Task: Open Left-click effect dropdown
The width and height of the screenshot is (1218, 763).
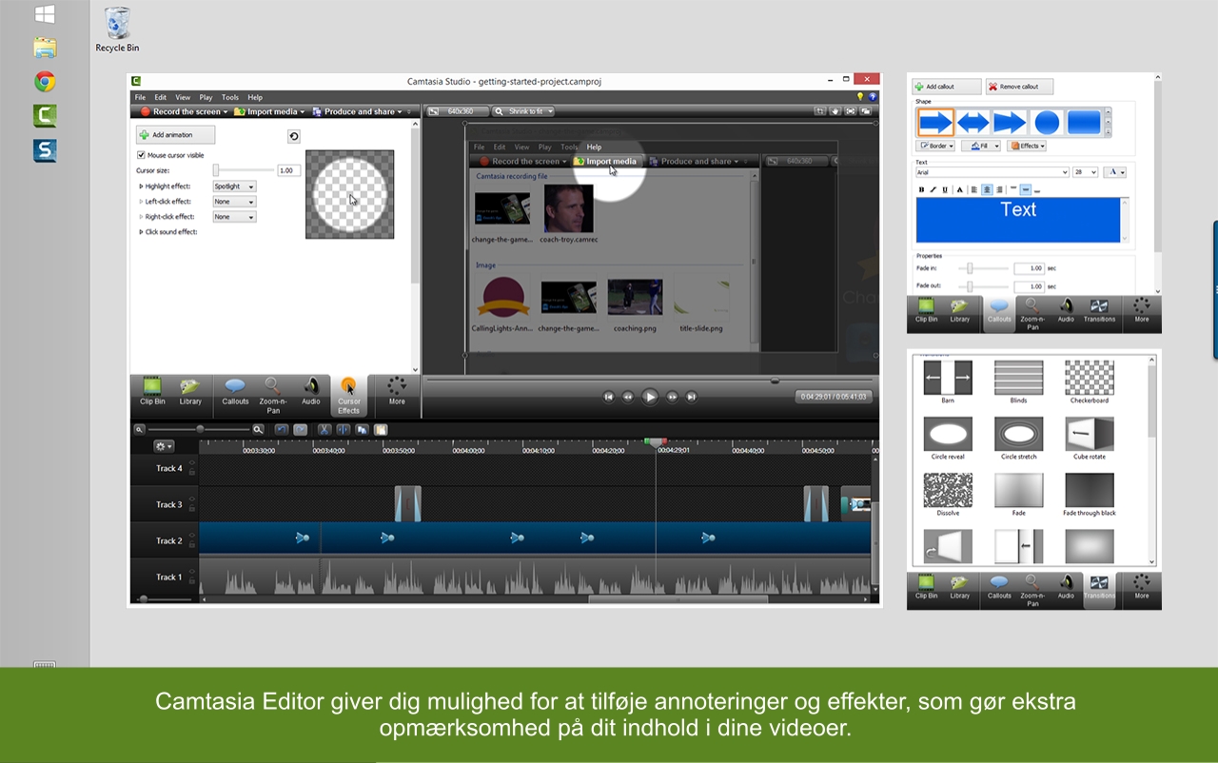Action: [234, 202]
